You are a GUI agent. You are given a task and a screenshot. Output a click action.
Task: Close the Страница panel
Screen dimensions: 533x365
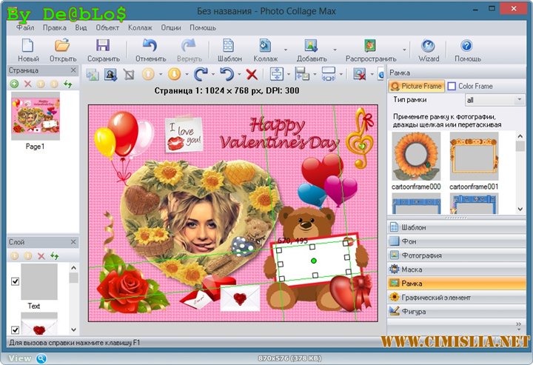(73, 70)
